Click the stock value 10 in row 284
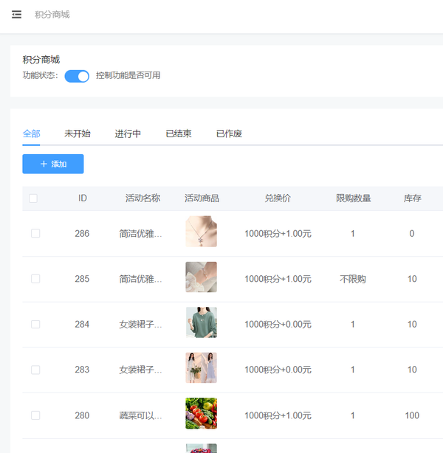Image resolution: width=443 pixels, height=453 pixels. [412, 324]
